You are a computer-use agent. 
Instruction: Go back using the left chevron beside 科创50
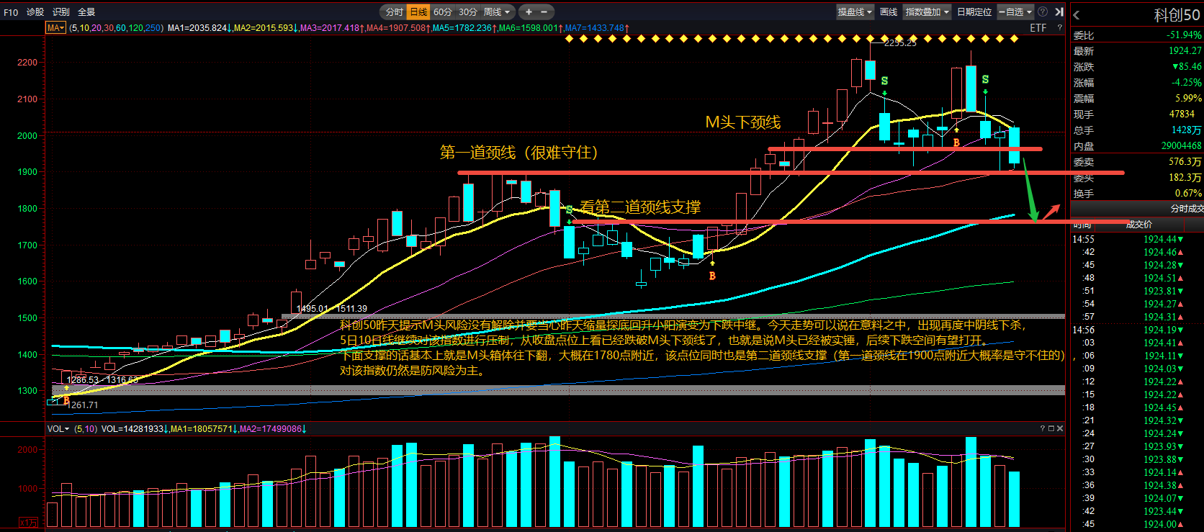click(1077, 15)
